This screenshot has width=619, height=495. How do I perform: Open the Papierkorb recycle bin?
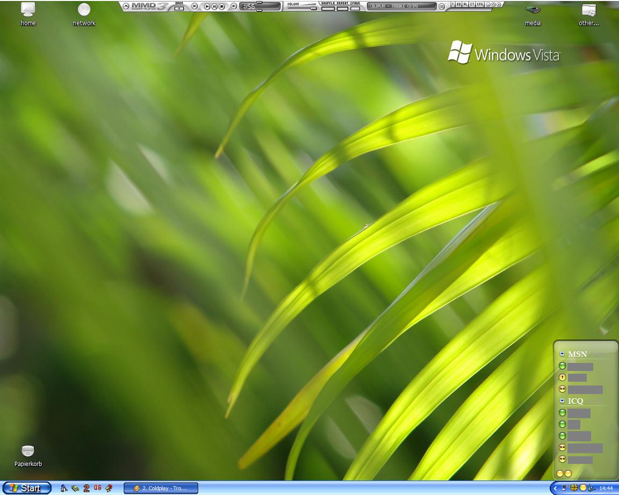click(x=28, y=456)
